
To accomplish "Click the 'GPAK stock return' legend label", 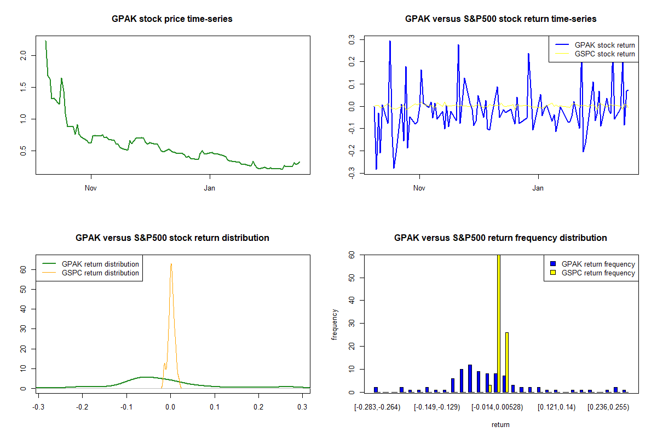I will (605, 45).
